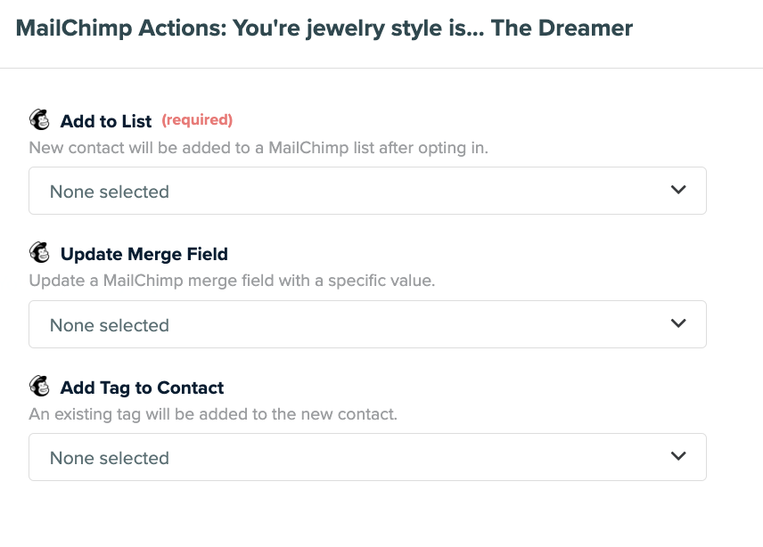Select "None selected" under Update Merge Field
Image resolution: width=763 pixels, height=547 pixels.
tap(109, 324)
